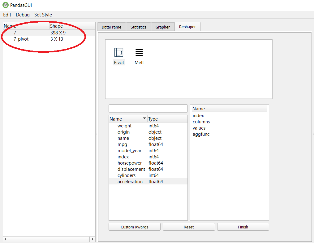Image resolution: width=314 pixels, height=243 pixels.
Task: Click the 398 X 9 shape cell
Action: [x=58, y=33]
